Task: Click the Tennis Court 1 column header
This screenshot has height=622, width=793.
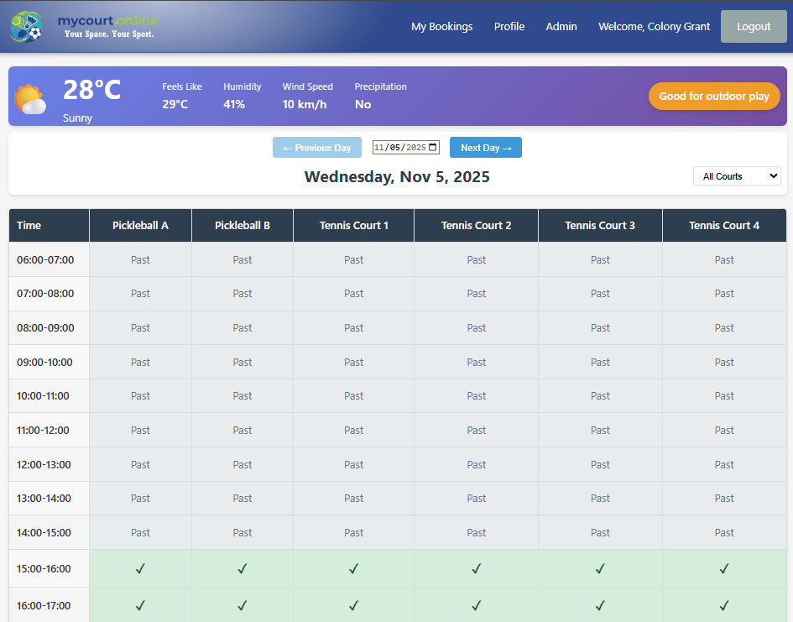Action: pyautogui.click(x=353, y=225)
